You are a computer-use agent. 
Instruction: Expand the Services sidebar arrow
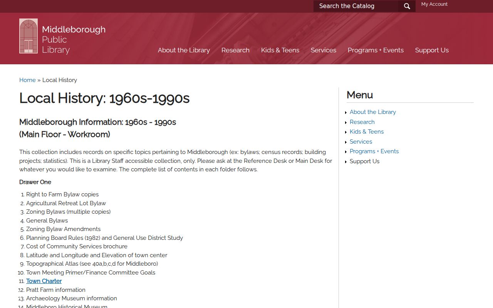346,142
